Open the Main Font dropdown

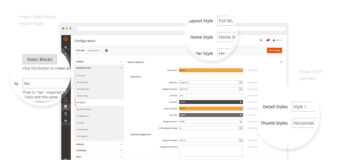click(211, 83)
